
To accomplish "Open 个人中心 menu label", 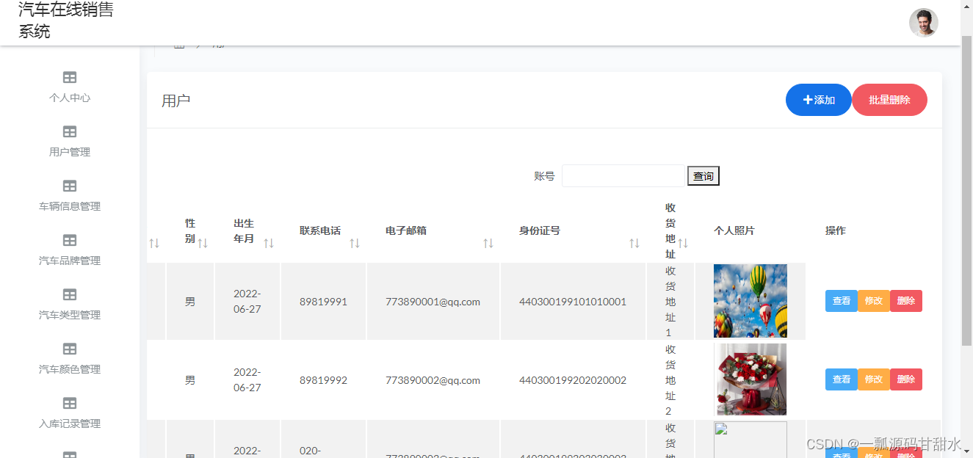I will coord(70,98).
